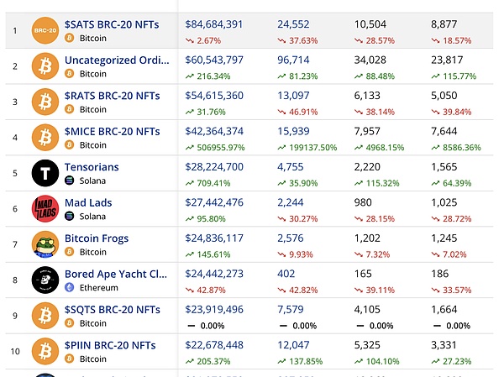The height and width of the screenshot is (377, 504).
Task: Open the $SATS BRC-20 NFTs collection link
Action: click(112, 25)
